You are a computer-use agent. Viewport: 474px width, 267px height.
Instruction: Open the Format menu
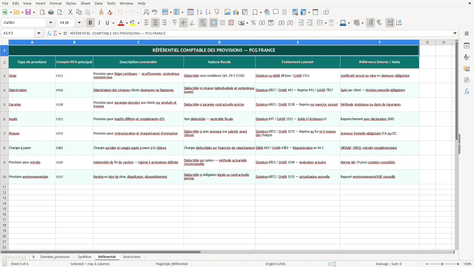[x=56, y=3]
